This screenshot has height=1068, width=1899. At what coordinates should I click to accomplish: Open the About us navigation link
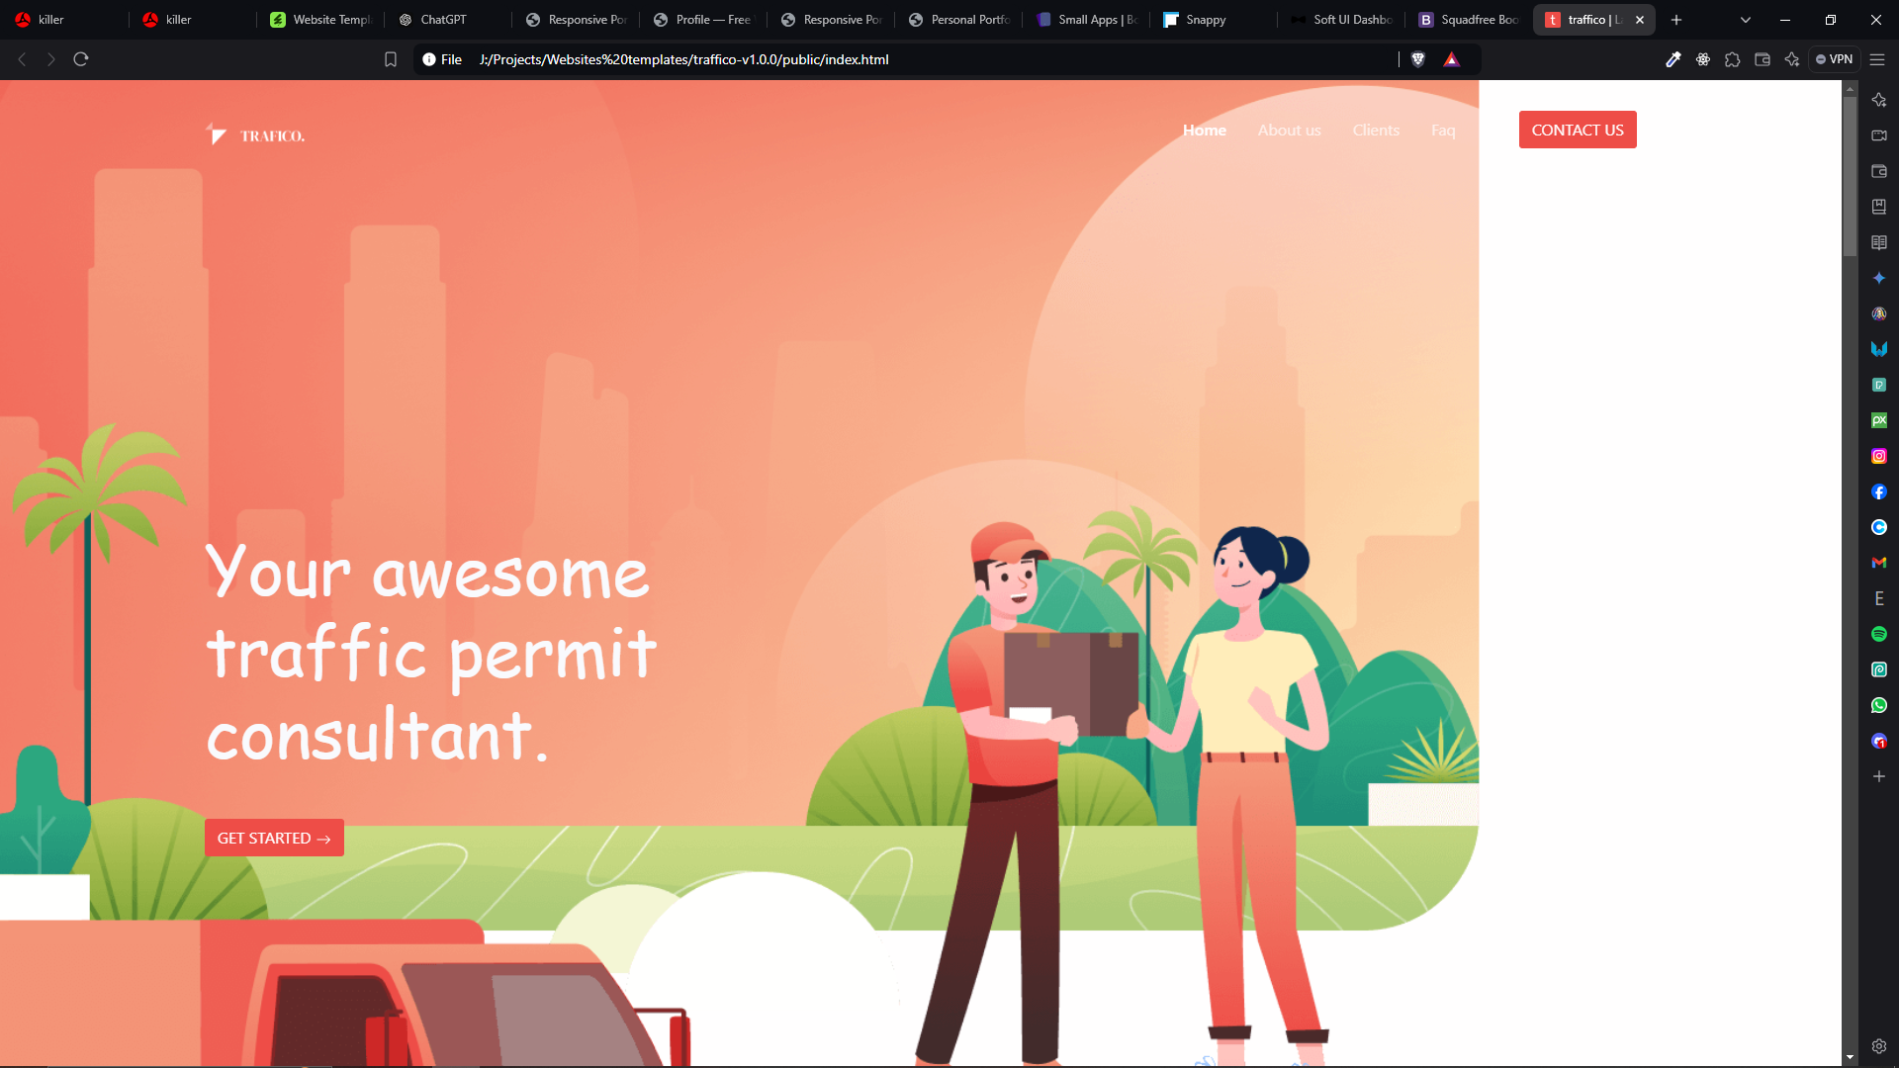click(x=1289, y=131)
